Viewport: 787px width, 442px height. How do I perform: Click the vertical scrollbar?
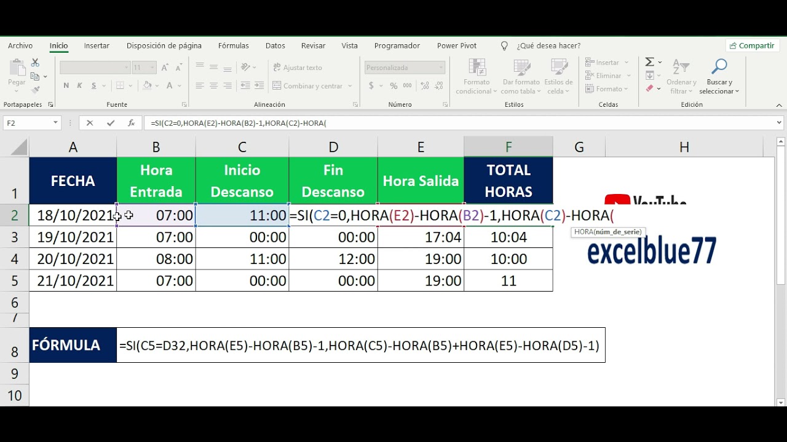(x=781, y=272)
